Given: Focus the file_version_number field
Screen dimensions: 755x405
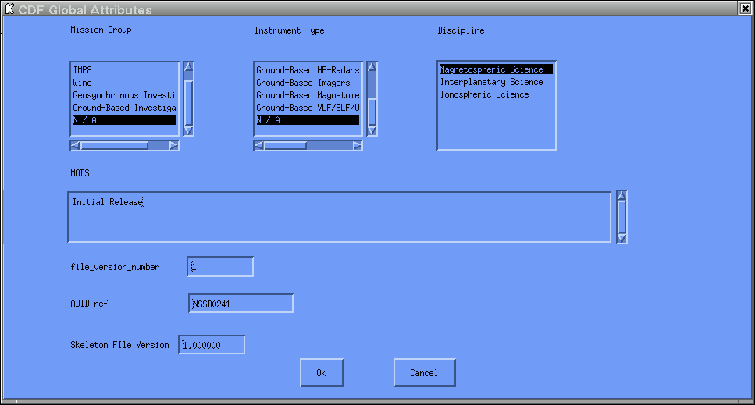Looking at the screenshot, I should 220,266.
